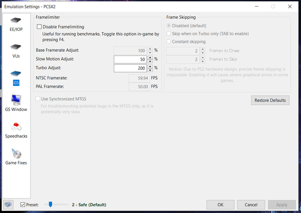Image resolution: width=301 pixels, height=213 pixels.
Task: Increase Slow Motion Adjust with up arrow
Action: tap(150, 57)
